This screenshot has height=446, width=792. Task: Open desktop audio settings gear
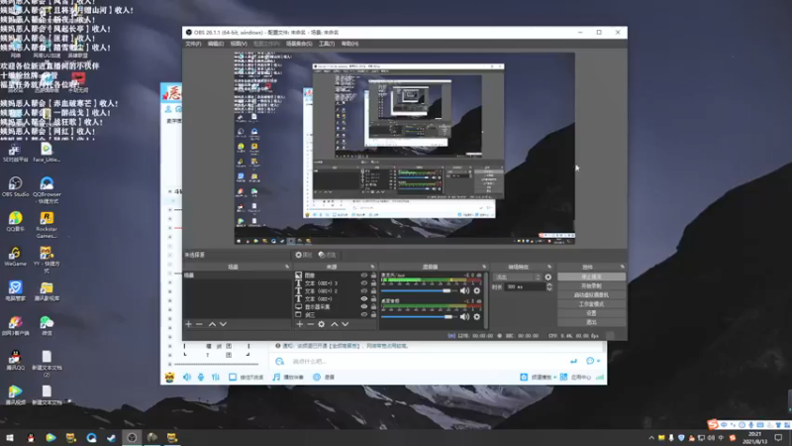[477, 317]
